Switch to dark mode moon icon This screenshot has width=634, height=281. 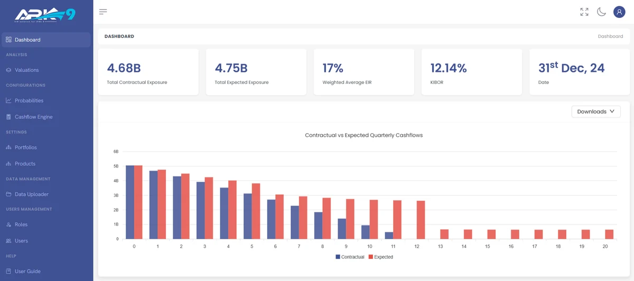tap(601, 12)
